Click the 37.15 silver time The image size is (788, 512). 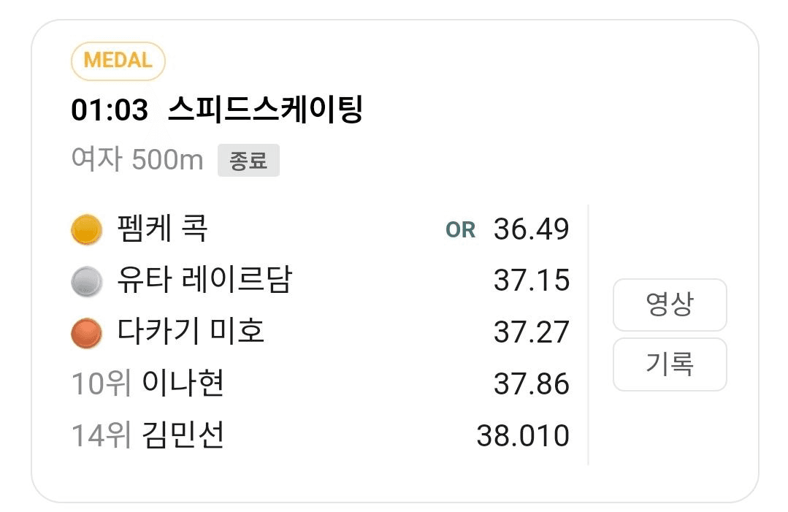tap(531, 280)
